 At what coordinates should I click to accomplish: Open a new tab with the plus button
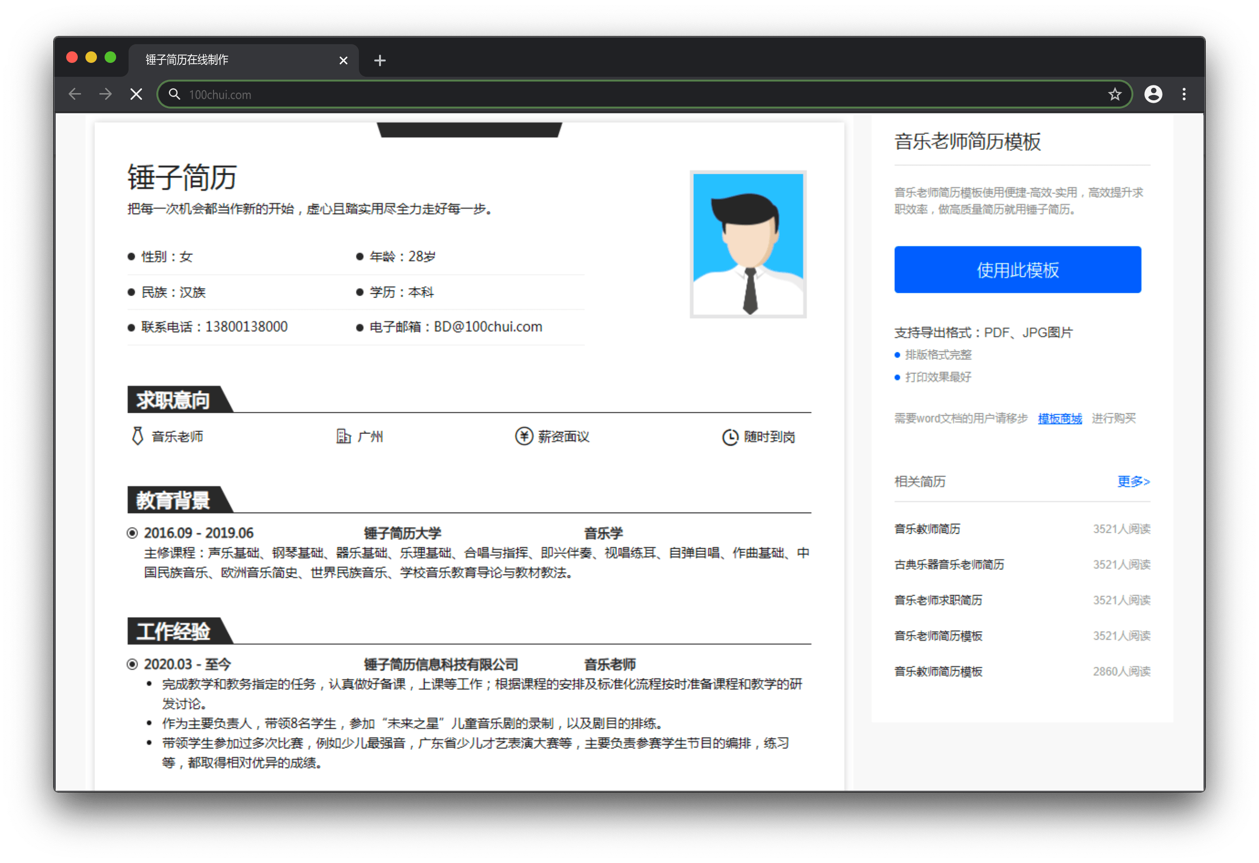coord(380,60)
